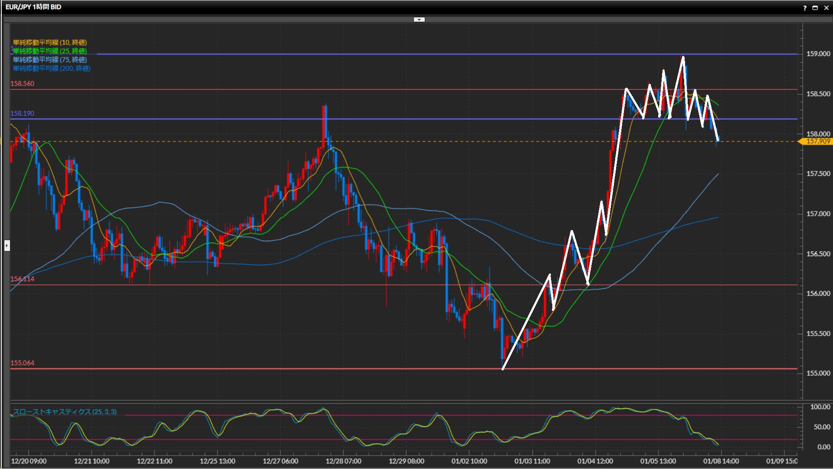The height and width of the screenshot is (469, 833).
Task: Click the EUR/JPY chart title text
Action: pyautogui.click(x=33, y=7)
